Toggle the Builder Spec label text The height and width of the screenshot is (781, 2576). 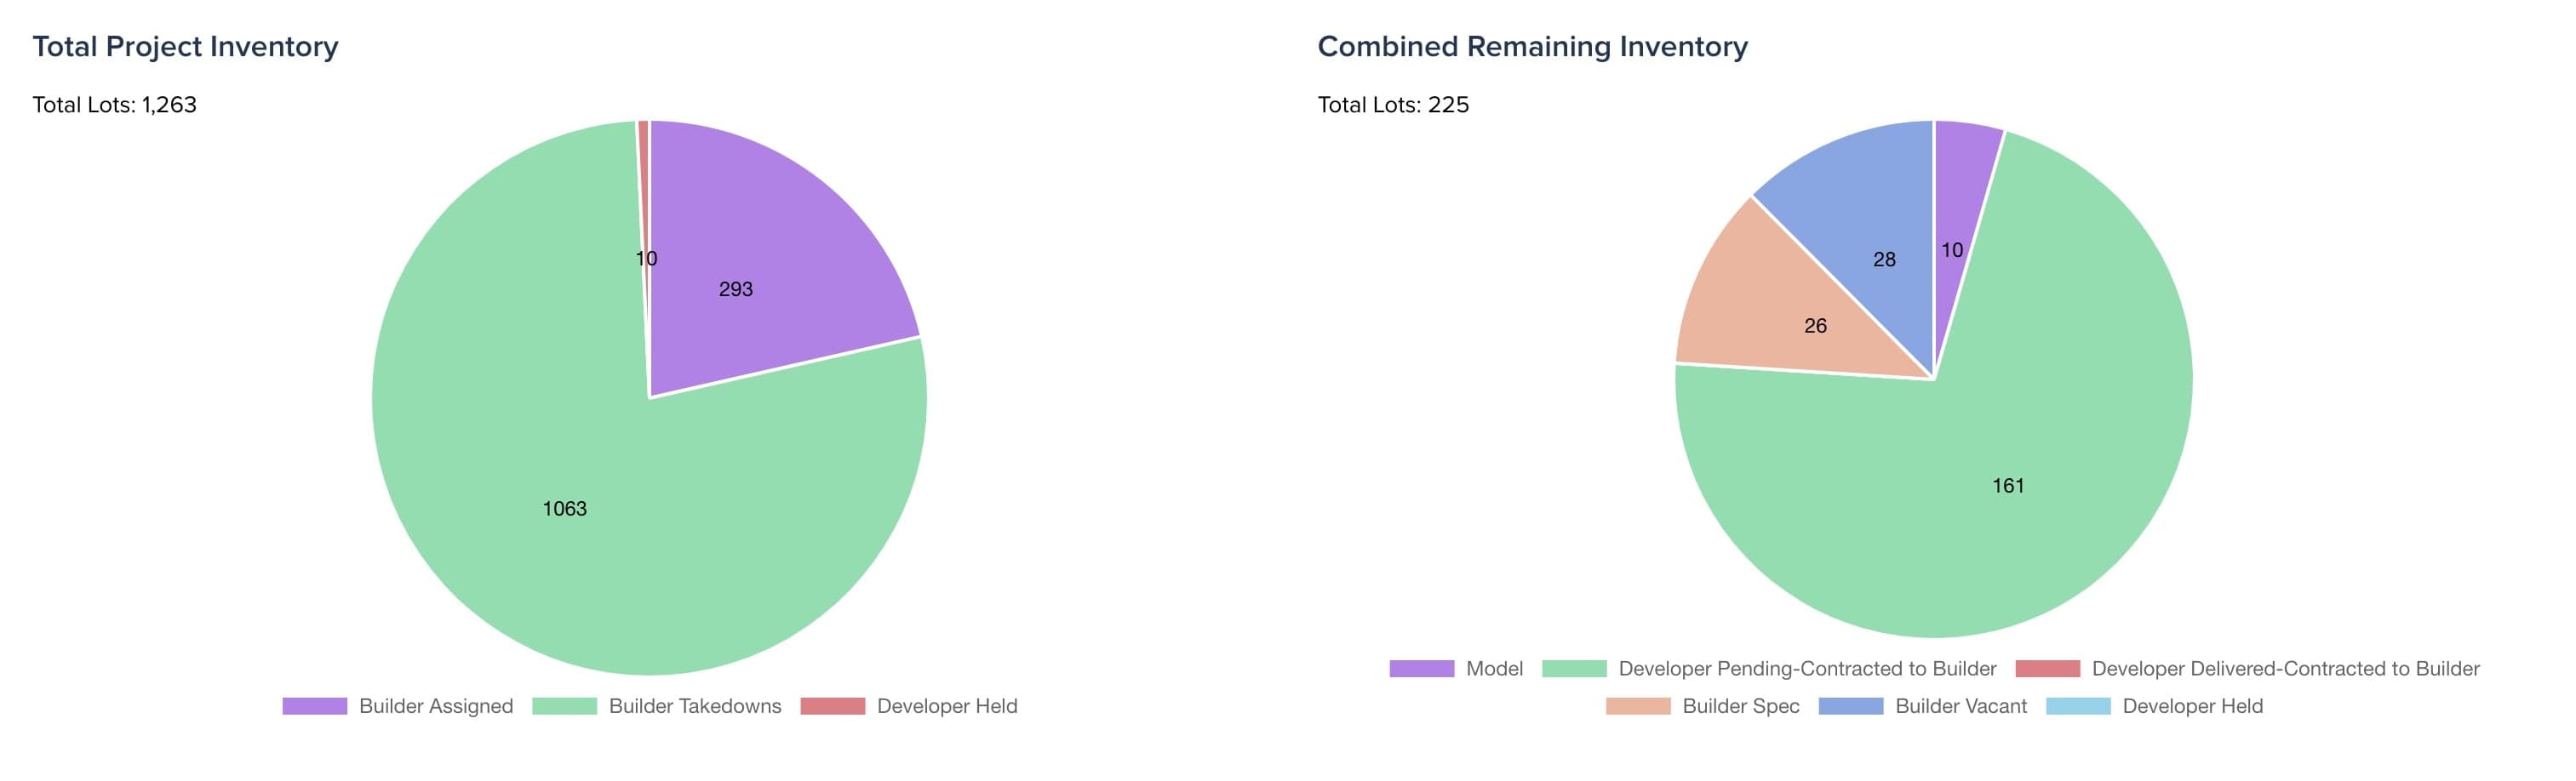(x=1741, y=706)
